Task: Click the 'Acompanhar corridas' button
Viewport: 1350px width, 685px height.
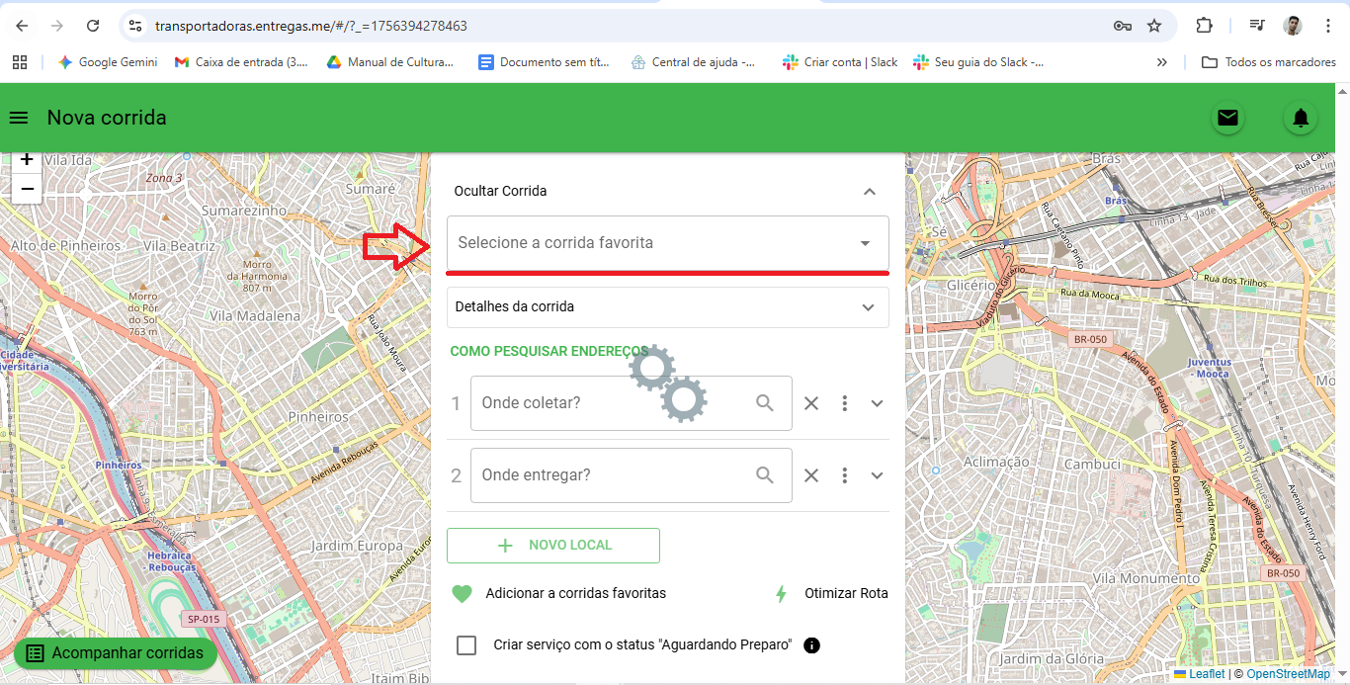Action: click(116, 653)
